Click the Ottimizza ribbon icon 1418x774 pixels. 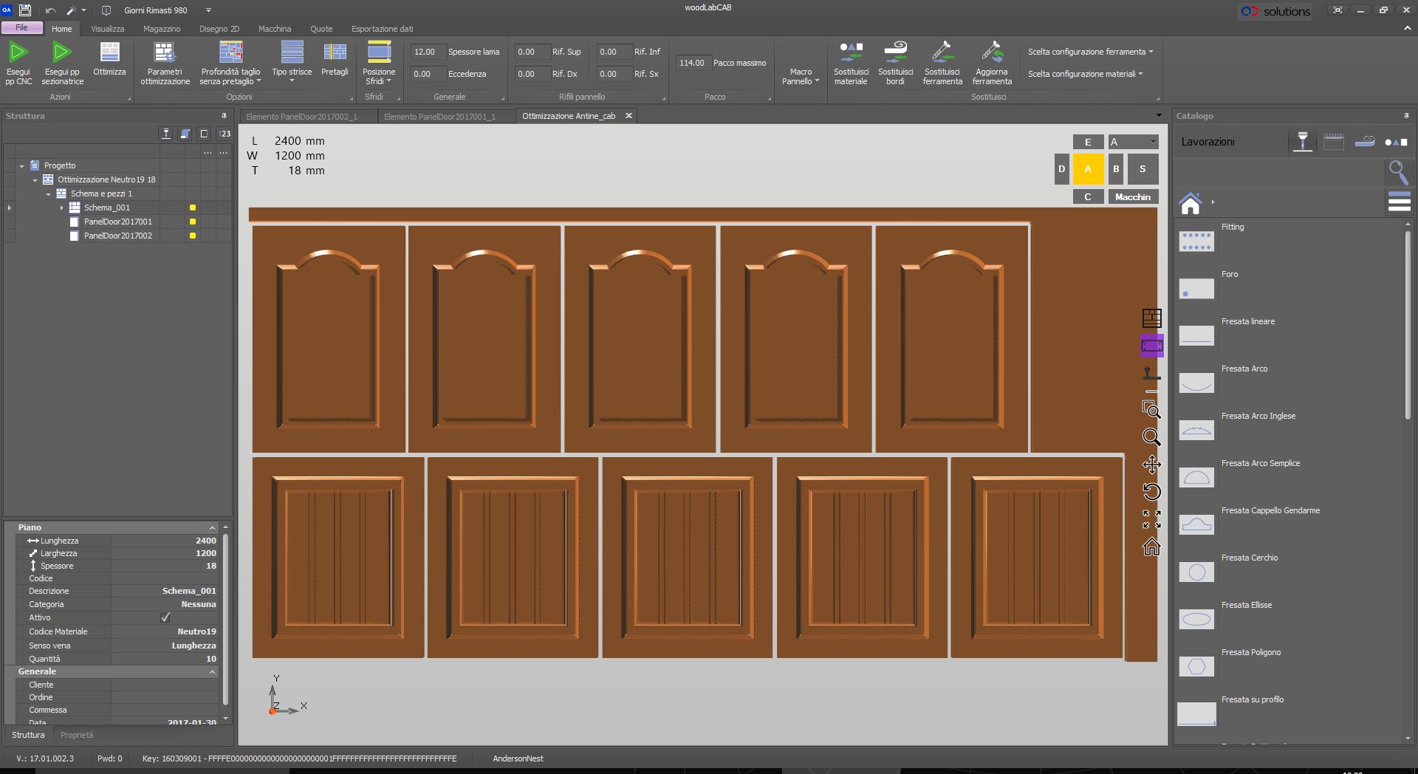(109, 53)
